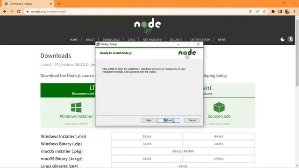Open DOWNLOADS in the site navigation
The width and height of the screenshot is (299, 168).
pos(111,40)
